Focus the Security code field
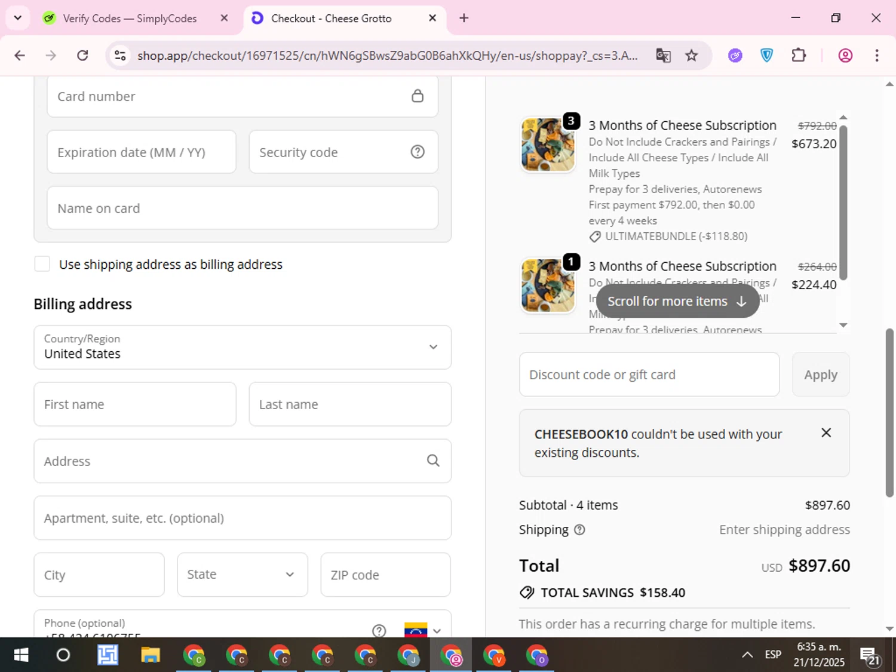 (343, 152)
